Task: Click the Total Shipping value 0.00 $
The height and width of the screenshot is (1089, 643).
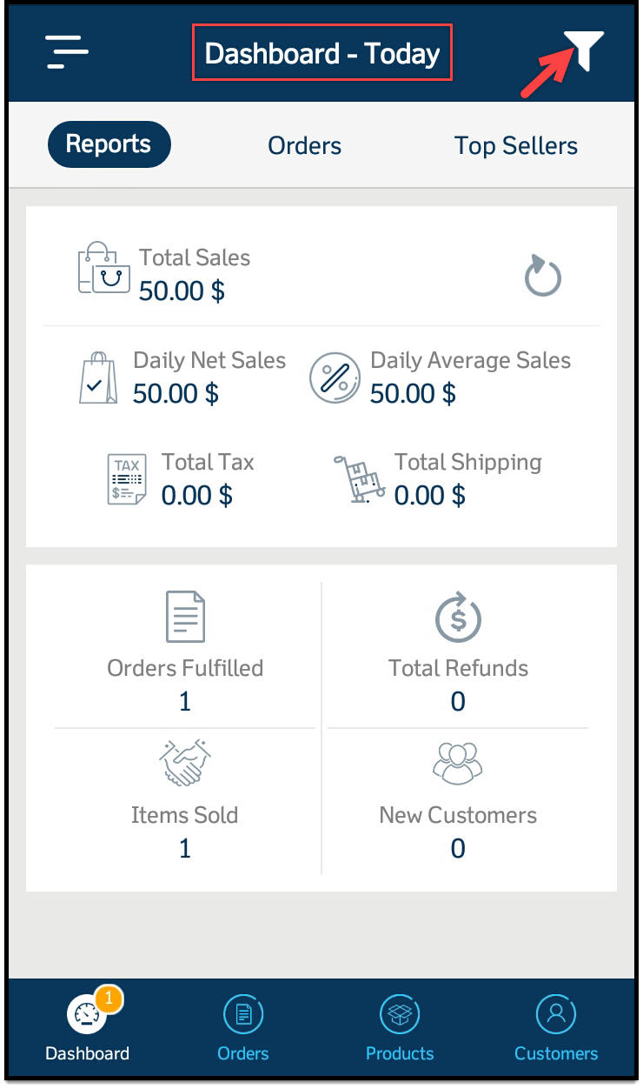Action: 430,496
